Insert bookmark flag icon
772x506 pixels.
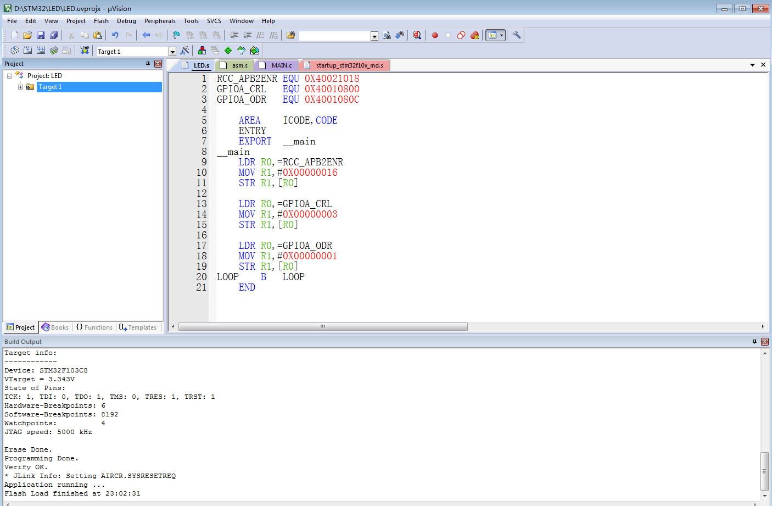[x=176, y=35]
